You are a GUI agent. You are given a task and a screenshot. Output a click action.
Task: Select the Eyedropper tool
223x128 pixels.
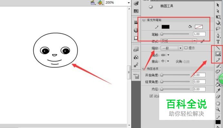(x=218, y=90)
